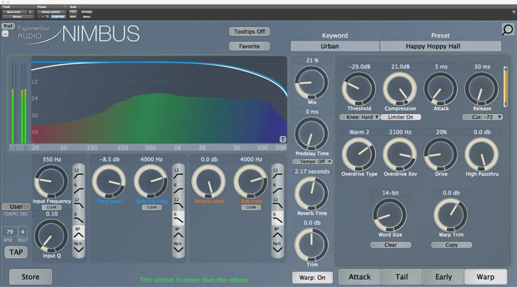This screenshot has height=287, width=517.
Task: Click the 2.17 seconds value field
Action: pyautogui.click(x=312, y=171)
